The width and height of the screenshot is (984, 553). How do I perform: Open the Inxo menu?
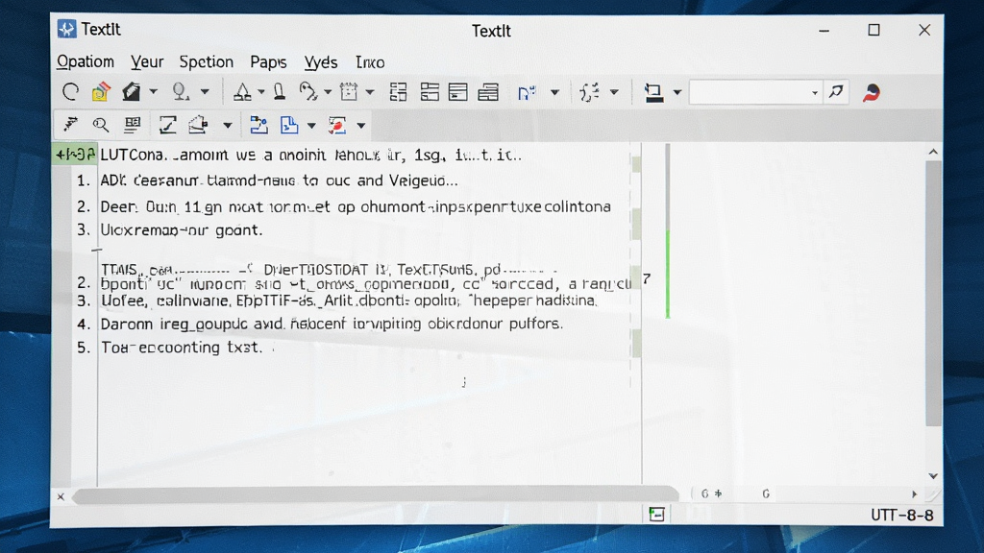tap(370, 62)
